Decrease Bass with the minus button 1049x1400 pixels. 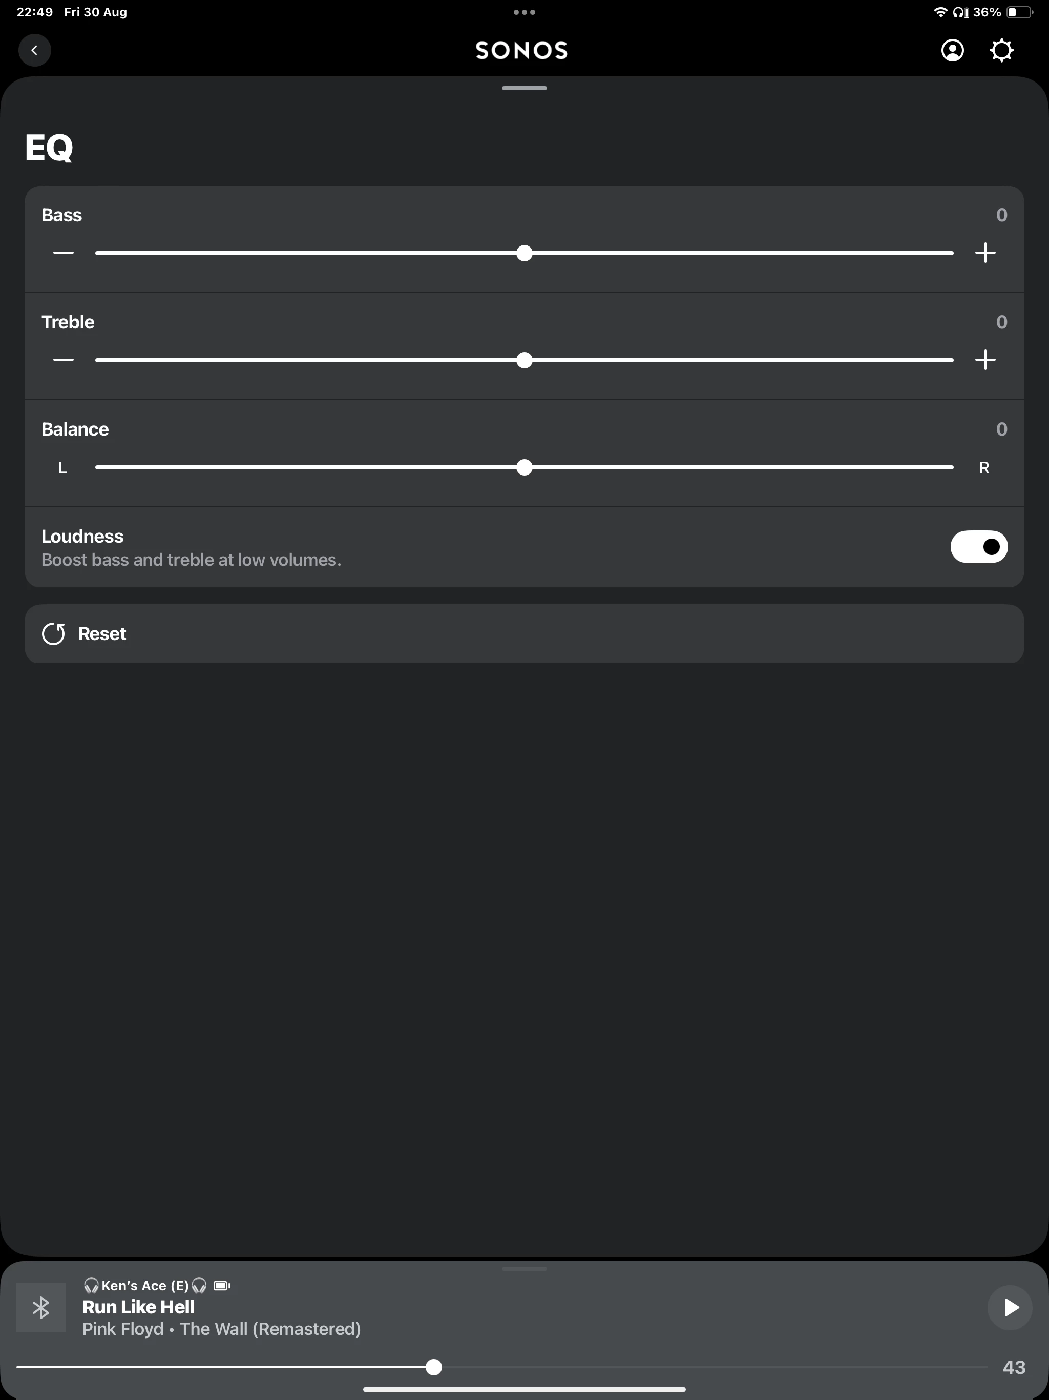[x=64, y=253]
